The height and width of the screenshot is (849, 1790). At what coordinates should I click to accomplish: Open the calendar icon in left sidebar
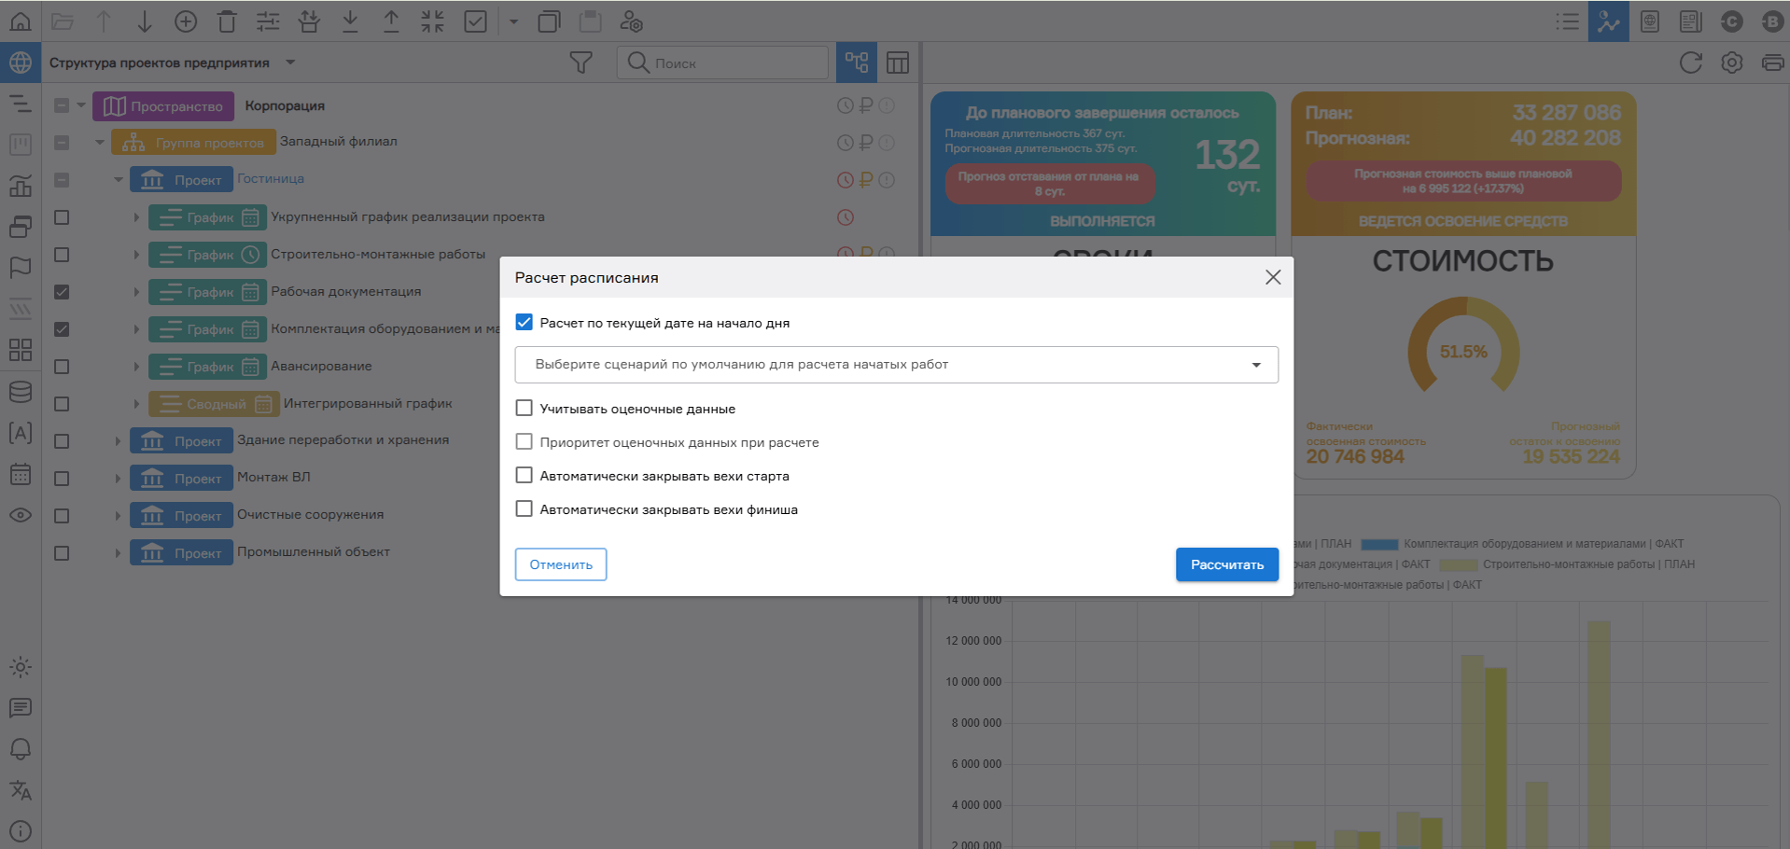[21, 474]
